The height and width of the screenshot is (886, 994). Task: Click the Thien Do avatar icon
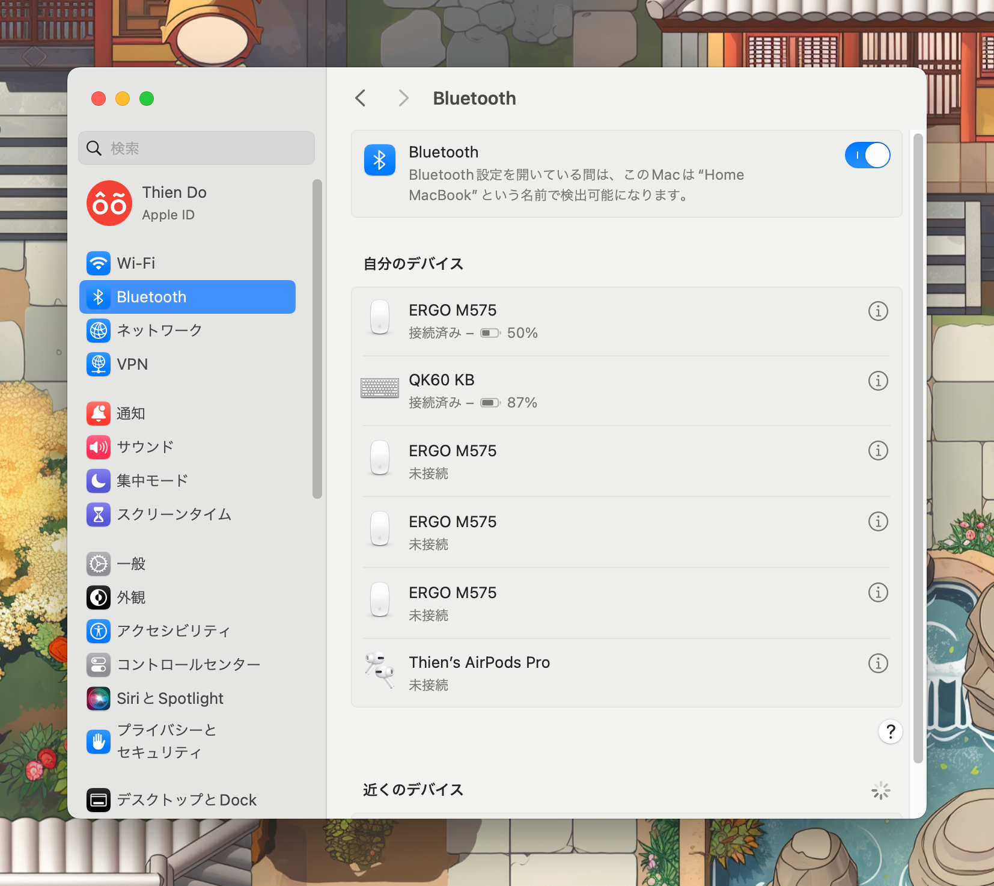(x=109, y=203)
